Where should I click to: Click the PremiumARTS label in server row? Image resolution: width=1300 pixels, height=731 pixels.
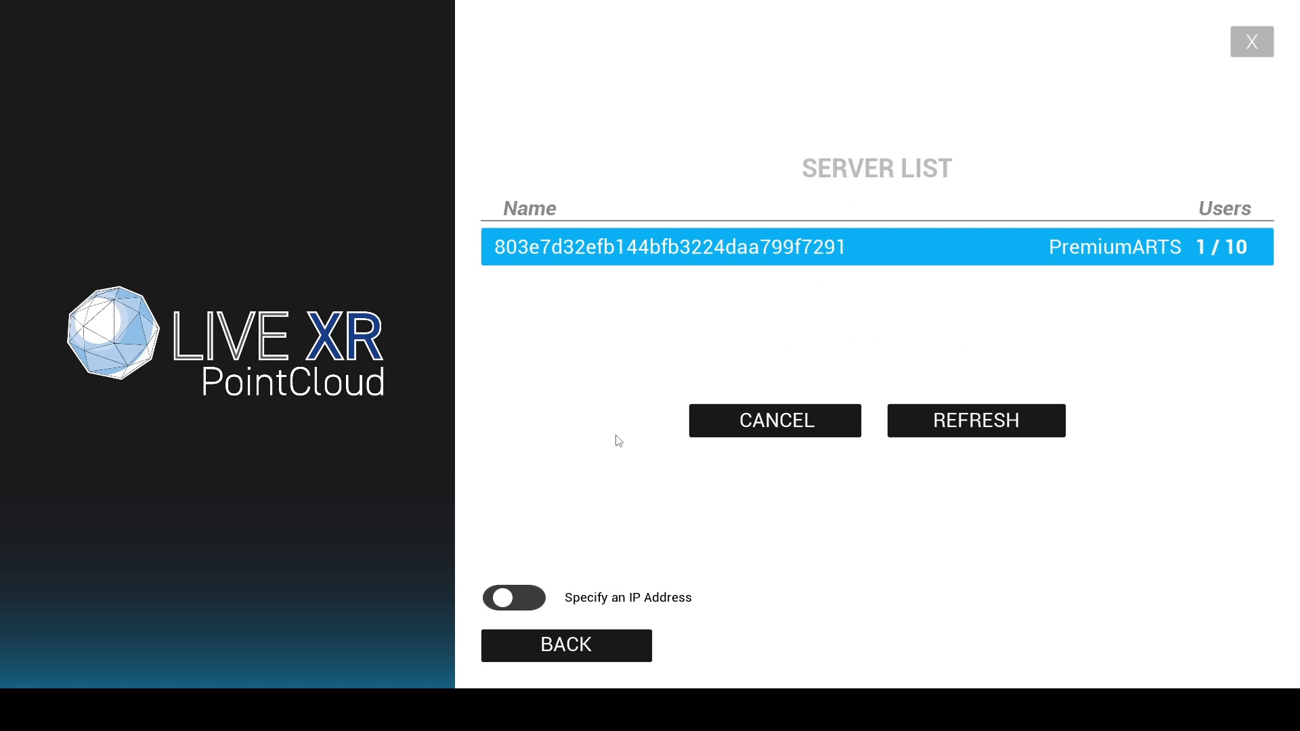(1114, 247)
